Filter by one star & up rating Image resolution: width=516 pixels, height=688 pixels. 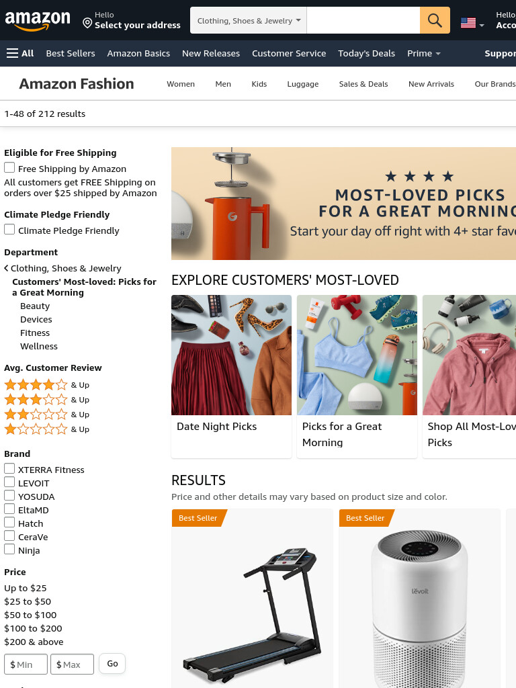click(46, 429)
